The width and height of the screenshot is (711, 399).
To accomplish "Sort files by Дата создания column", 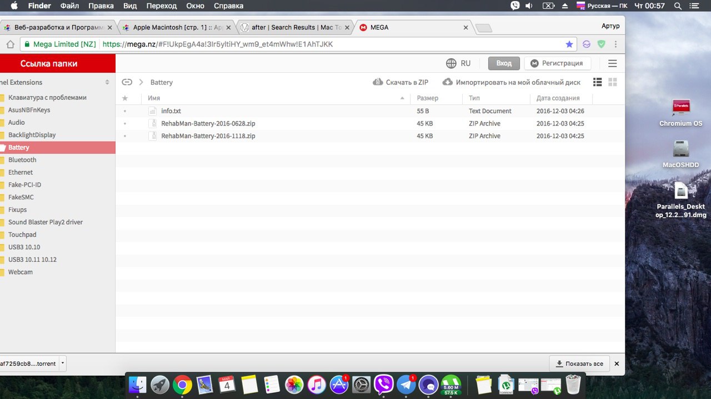I will pos(558,98).
